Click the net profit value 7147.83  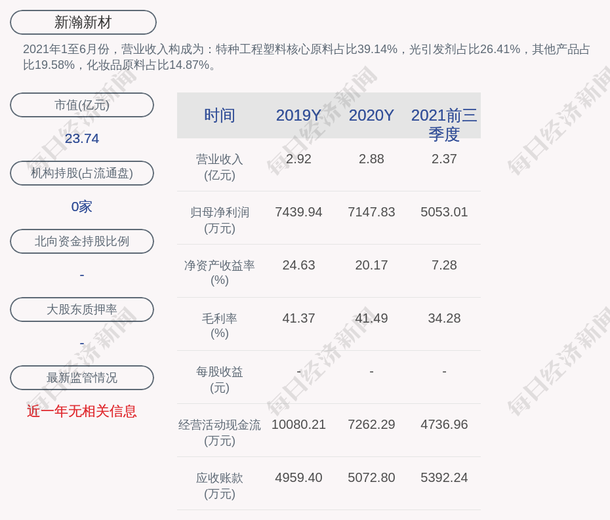[x=371, y=212]
